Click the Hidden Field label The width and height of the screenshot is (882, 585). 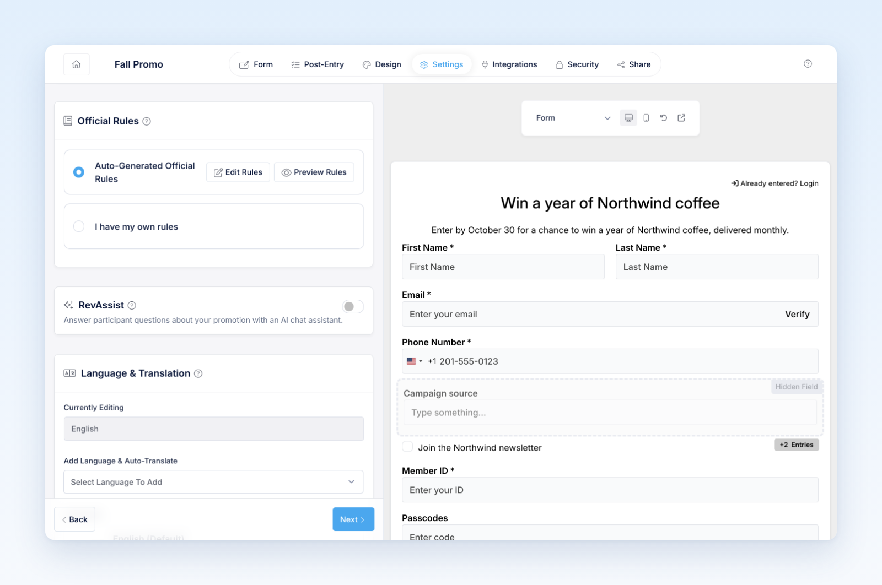pos(797,387)
